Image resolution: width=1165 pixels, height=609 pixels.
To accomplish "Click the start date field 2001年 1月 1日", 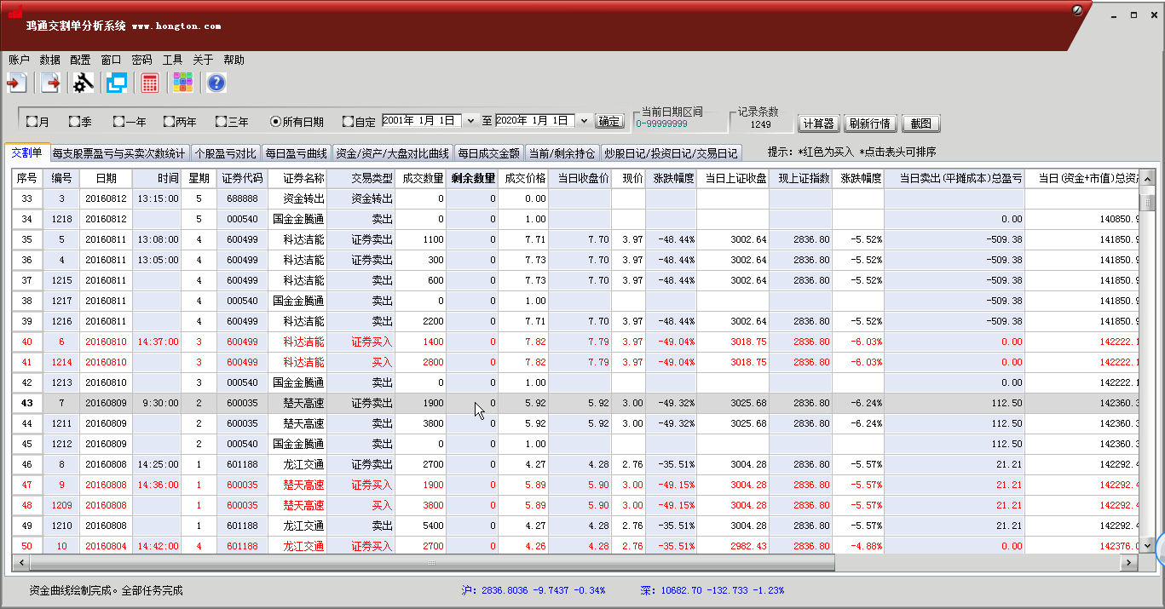I will pos(423,121).
